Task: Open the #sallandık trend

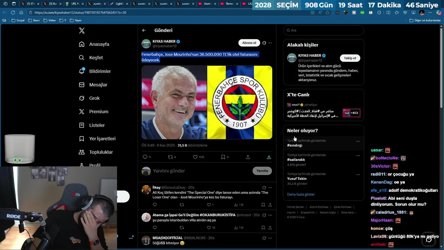Action: (296, 160)
